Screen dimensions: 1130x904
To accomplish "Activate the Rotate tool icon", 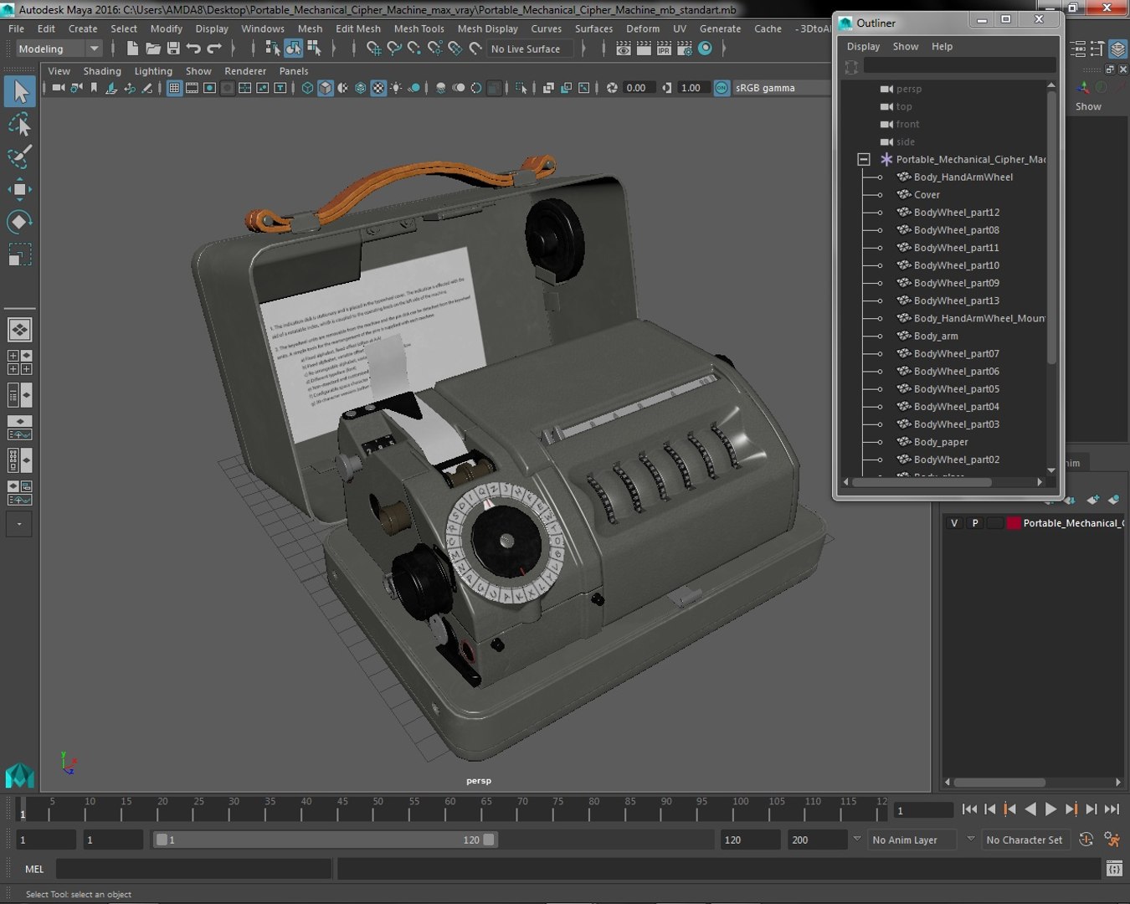I will click(19, 222).
